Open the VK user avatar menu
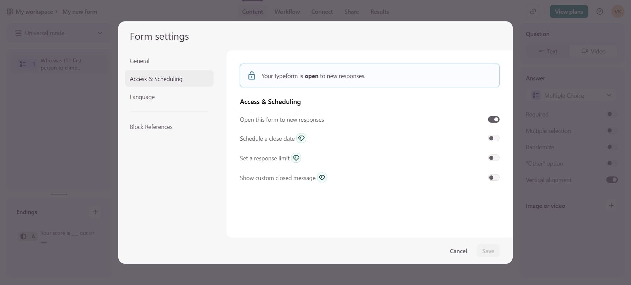Screen dimensions: 631x285 click(x=618, y=11)
